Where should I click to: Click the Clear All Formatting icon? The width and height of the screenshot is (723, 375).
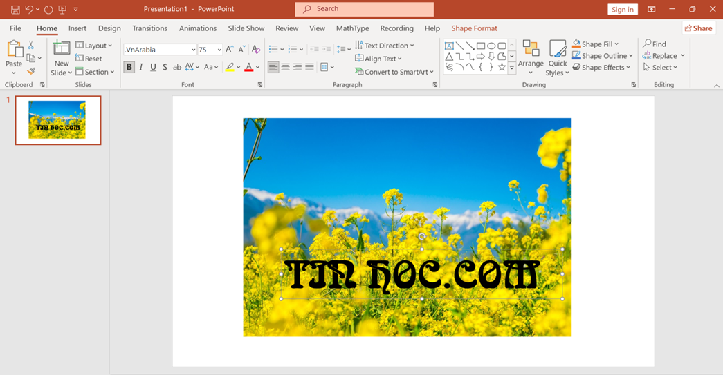click(x=256, y=50)
